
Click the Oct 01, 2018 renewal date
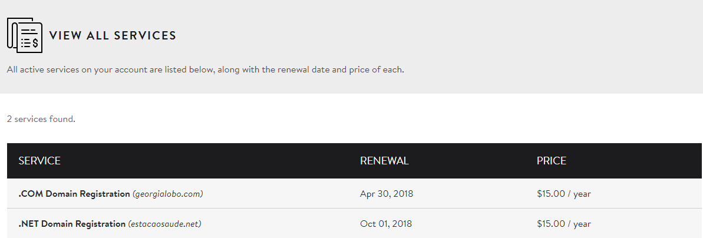386,224
